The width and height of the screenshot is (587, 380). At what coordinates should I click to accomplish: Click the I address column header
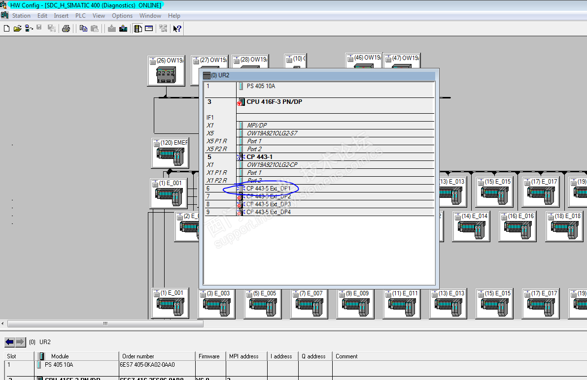pos(283,356)
